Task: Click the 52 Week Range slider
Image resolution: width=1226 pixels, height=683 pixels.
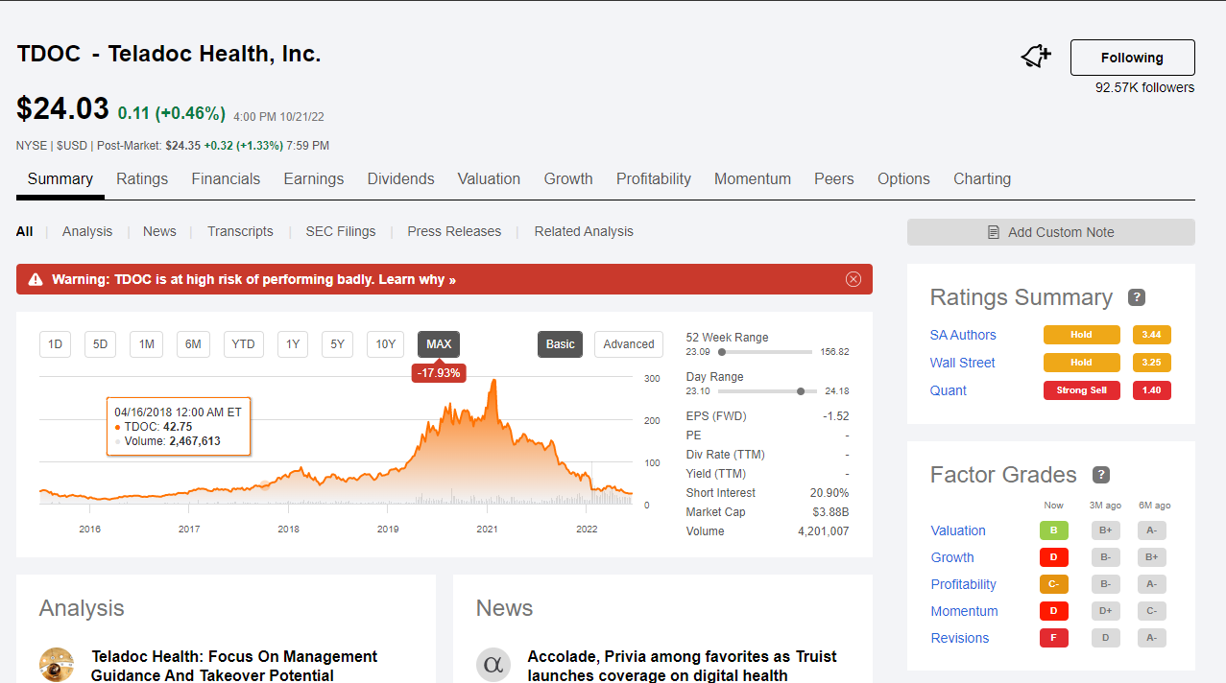Action: tap(767, 352)
